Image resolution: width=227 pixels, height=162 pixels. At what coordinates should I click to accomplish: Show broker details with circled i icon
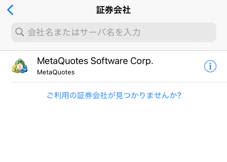(210, 66)
